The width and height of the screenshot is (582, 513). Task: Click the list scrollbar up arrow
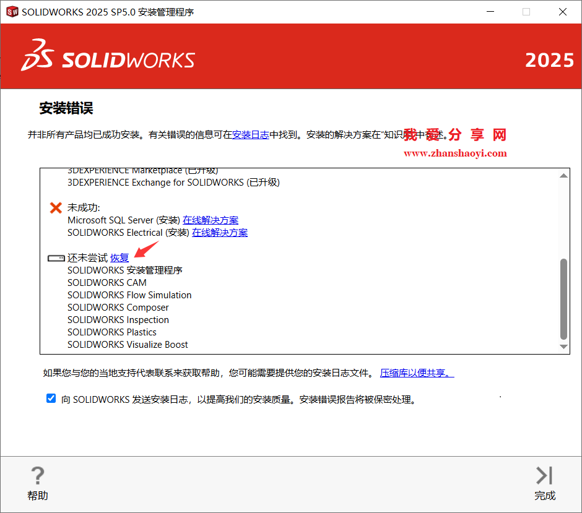(x=563, y=176)
